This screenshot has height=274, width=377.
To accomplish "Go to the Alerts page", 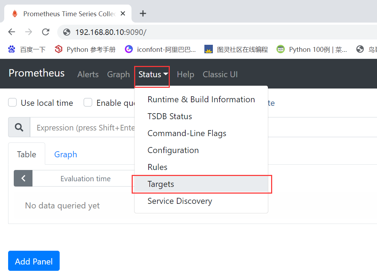I will coord(88,74).
